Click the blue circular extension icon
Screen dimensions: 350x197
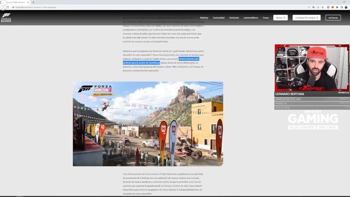[x=328, y=7]
